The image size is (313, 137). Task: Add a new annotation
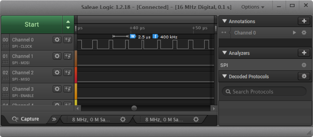[x=304, y=21]
